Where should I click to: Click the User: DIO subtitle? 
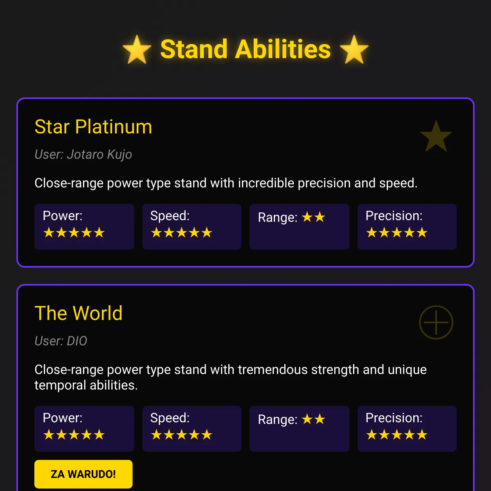61,341
